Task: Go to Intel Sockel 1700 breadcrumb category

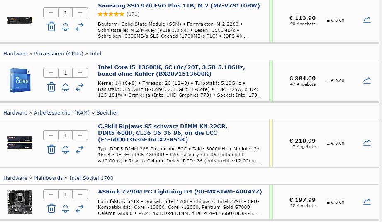Action: (91, 178)
